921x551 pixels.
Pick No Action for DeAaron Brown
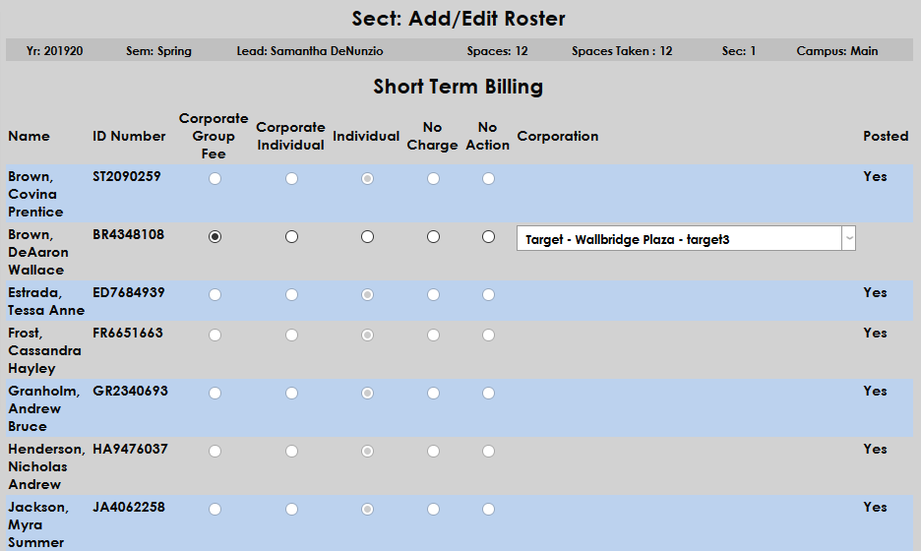488,237
